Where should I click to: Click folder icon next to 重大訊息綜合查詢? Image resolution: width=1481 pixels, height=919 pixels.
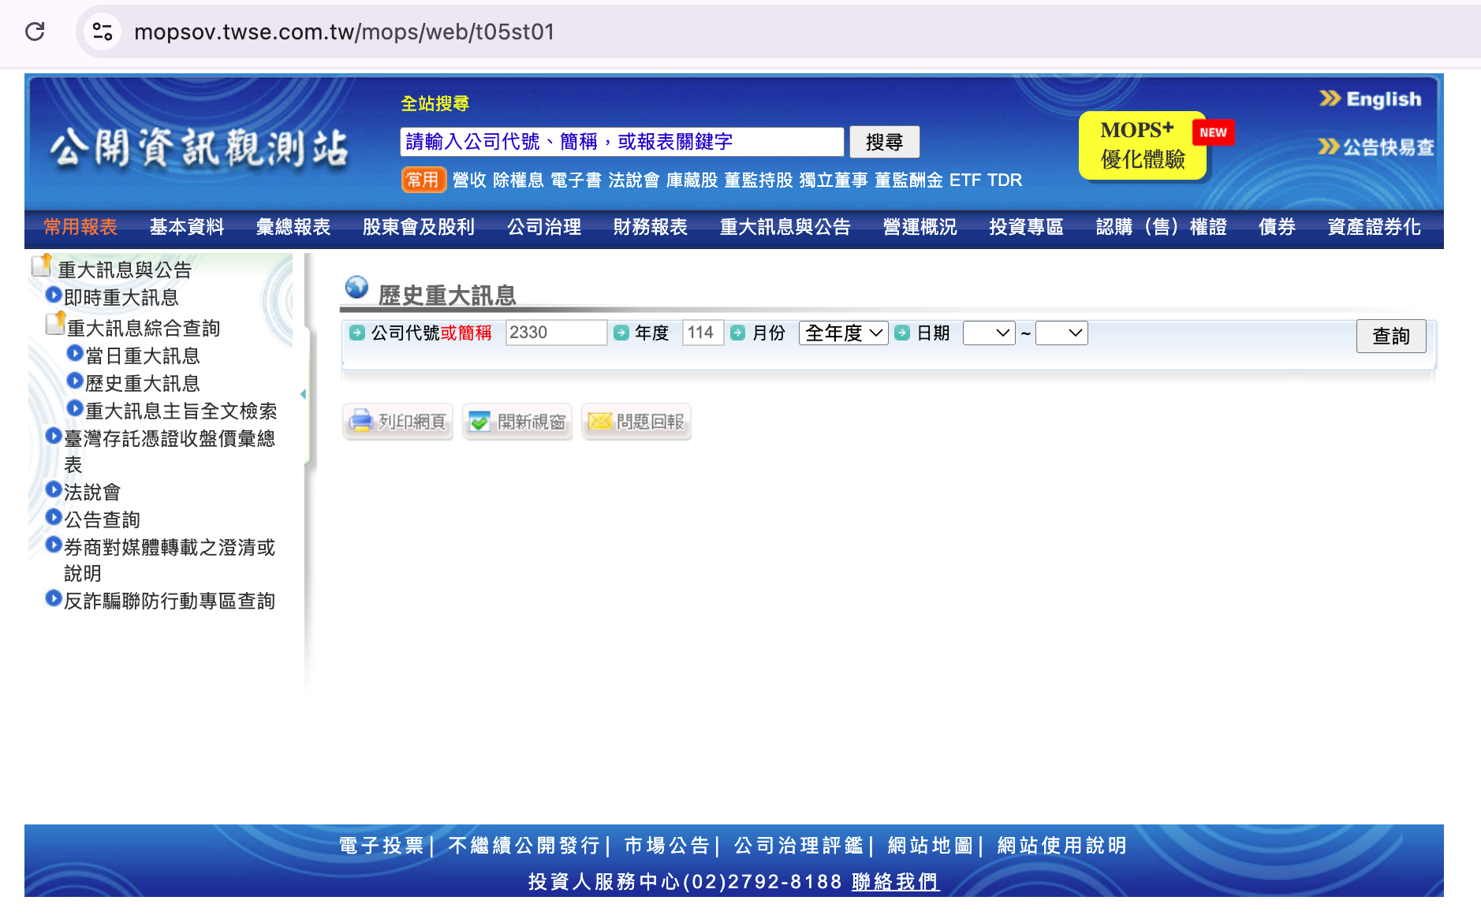pos(55,323)
